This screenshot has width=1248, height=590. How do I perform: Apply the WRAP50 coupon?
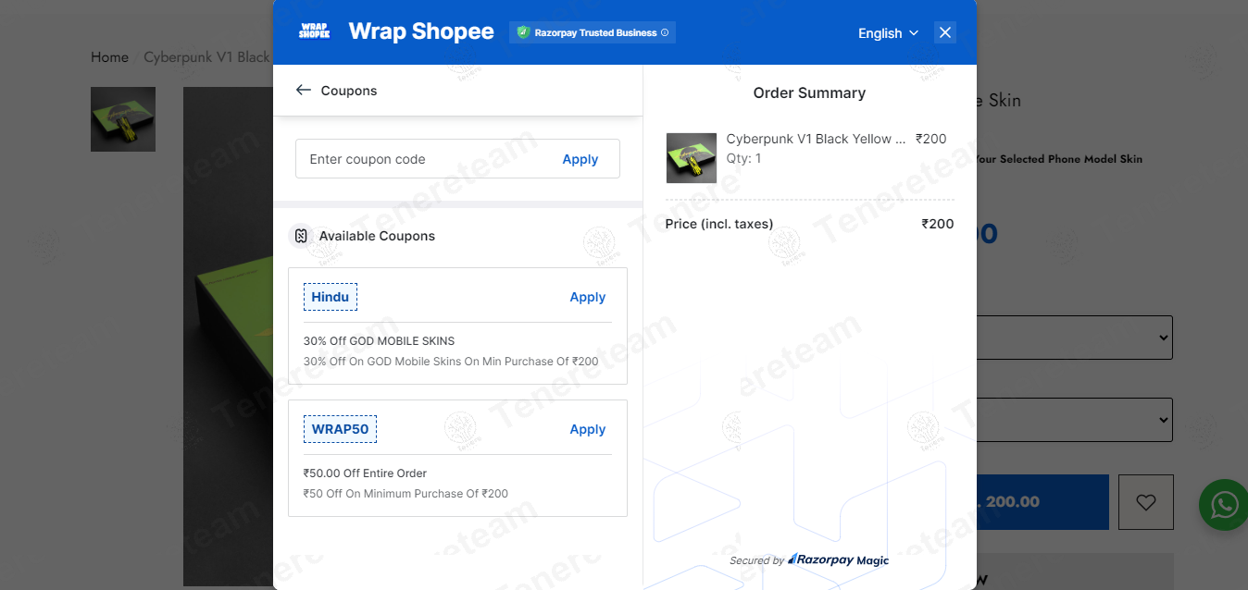(x=587, y=429)
